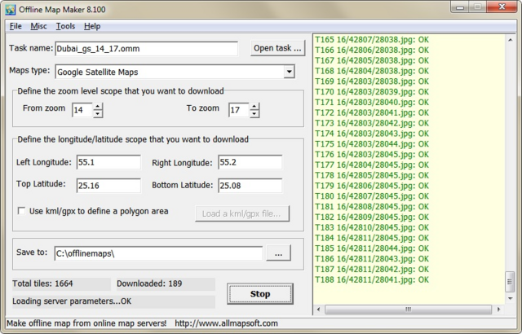Screen dimensions: 522x334
Task: Select log line T180 16/42807/28045.jpg
Action: click(372, 196)
